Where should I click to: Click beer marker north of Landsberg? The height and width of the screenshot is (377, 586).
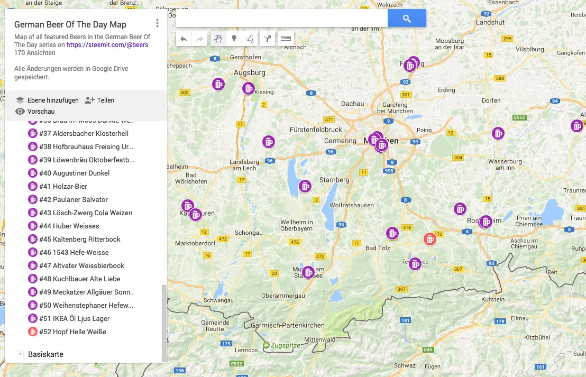[268, 142]
